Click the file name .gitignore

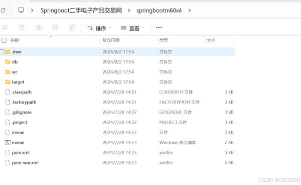[x=22, y=112]
